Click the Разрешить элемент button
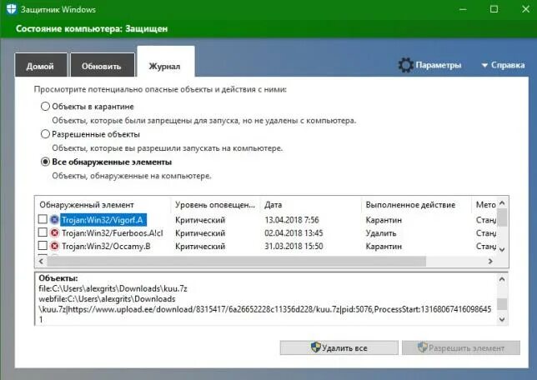The height and width of the screenshot is (380, 537). point(461,347)
